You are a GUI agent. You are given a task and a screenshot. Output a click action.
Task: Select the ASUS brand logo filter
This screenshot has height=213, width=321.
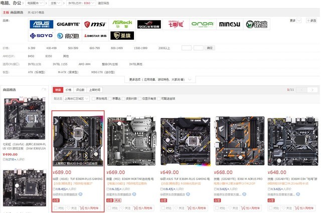pyautogui.click(x=41, y=24)
